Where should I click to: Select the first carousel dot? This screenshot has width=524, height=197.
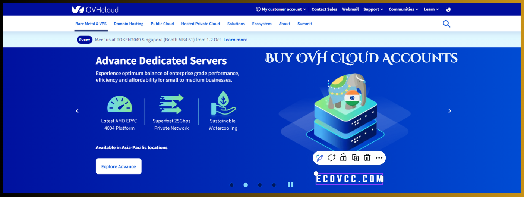click(x=231, y=185)
